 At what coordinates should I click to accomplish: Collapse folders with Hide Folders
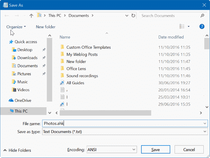(x=17, y=151)
